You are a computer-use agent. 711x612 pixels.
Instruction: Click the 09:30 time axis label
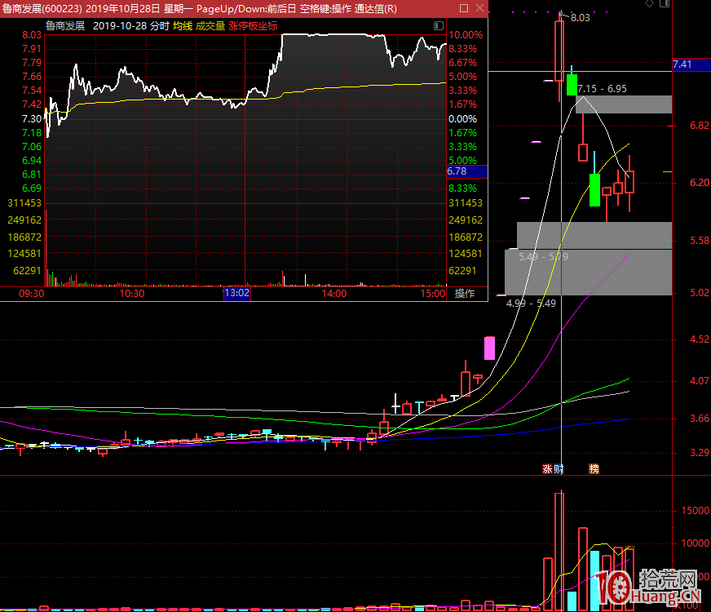(32, 294)
